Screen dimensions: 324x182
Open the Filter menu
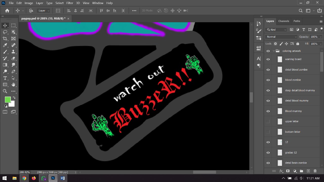(70, 3)
